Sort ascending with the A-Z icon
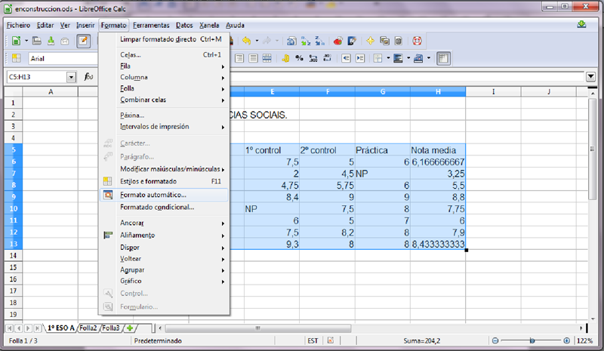 tap(306, 41)
